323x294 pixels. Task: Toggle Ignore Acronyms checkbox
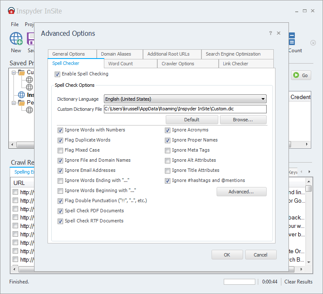pos(167,130)
